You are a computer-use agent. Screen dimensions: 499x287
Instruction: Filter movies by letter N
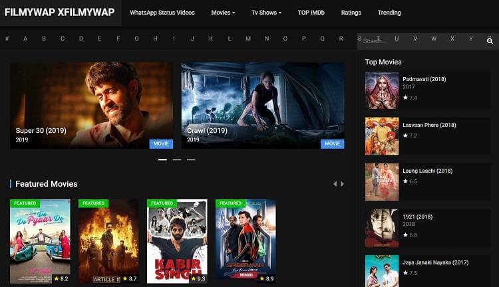(267, 39)
